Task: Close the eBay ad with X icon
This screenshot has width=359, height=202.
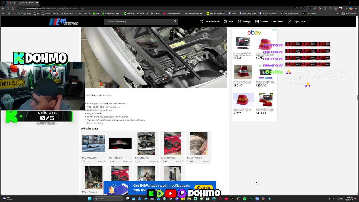Action: (276, 30)
